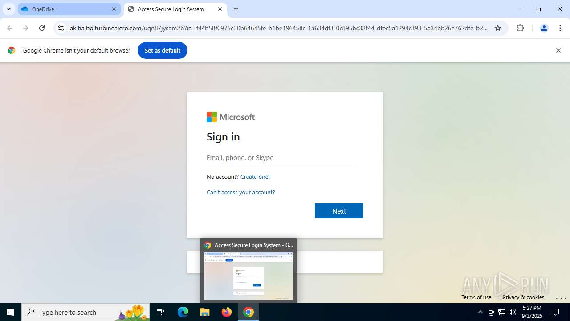Open the network status tray icon
The width and height of the screenshot is (570, 321).
click(502, 312)
